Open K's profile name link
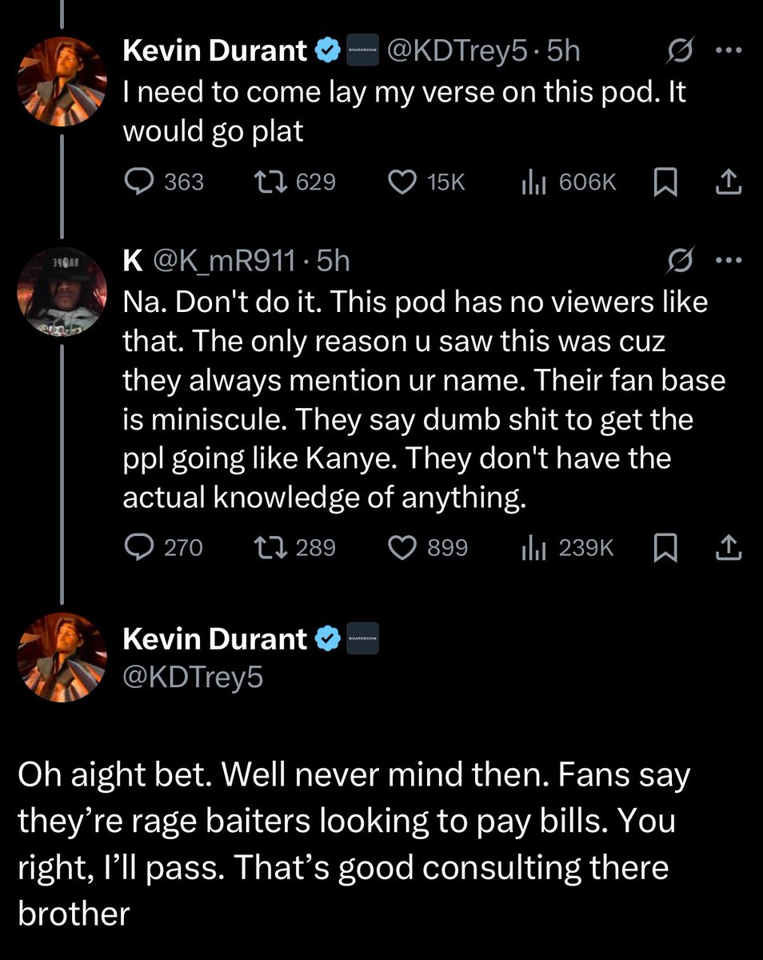The height and width of the screenshot is (960, 763). point(132,260)
